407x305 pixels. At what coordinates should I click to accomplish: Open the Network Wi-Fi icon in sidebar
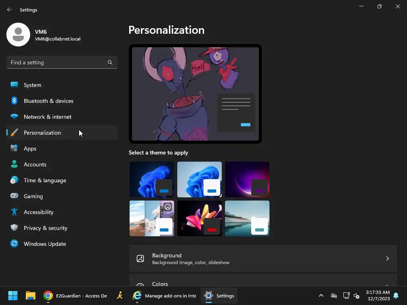coord(14,116)
